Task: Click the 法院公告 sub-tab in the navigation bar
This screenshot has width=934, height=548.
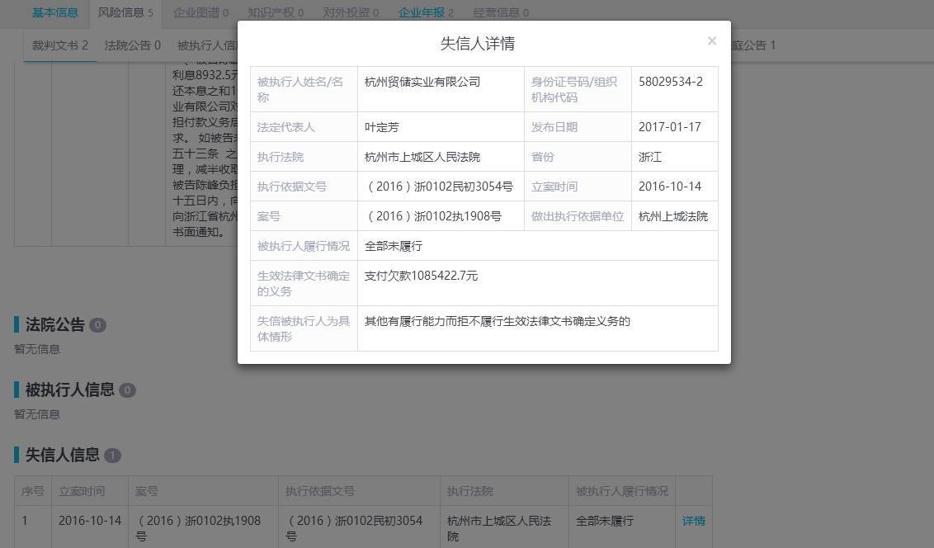Action: (132, 45)
